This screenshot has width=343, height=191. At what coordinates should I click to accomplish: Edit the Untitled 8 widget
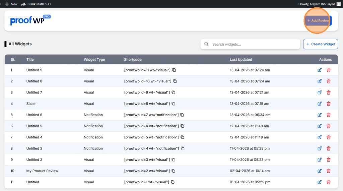[x=319, y=81]
